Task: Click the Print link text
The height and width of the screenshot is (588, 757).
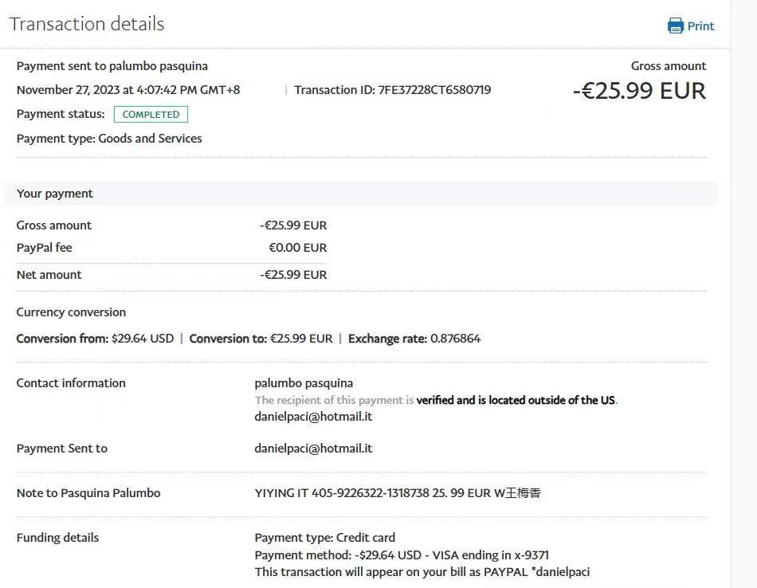Action: [x=700, y=25]
